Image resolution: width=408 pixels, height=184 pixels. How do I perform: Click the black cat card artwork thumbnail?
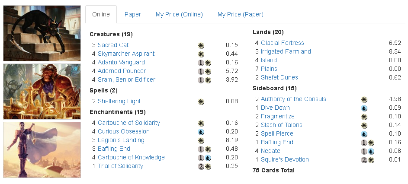click(x=42, y=33)
